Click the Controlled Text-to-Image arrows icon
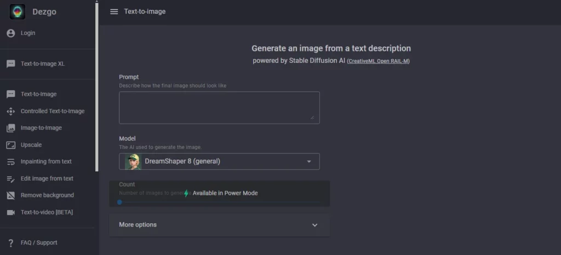The width and height of the screenshot is (561, 255). click(11, 112)
